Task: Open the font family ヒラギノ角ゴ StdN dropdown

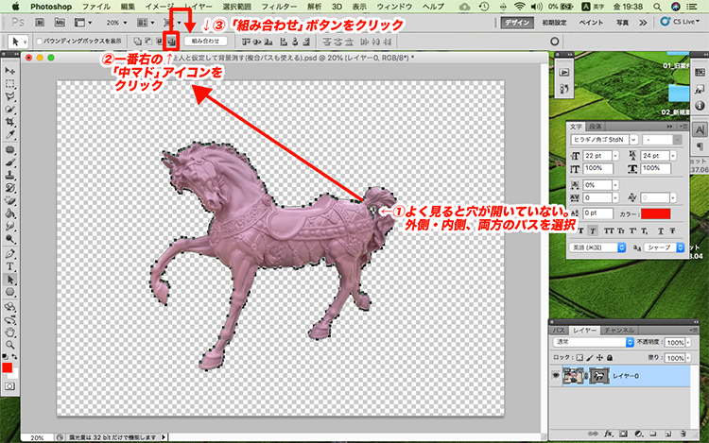Action: pyautogui.click(x=633, y=140)
